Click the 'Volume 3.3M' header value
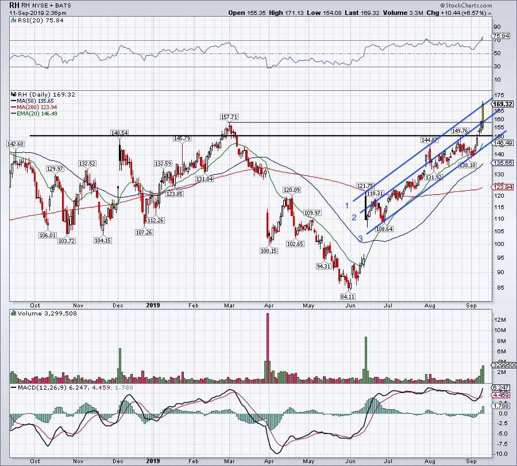 (403, 13)
